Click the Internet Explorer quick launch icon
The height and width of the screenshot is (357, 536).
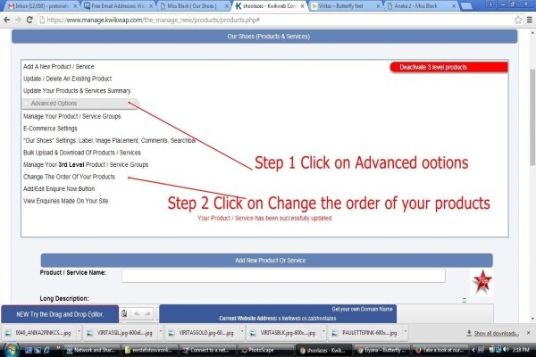pyautogui.click(x=46, y=350)
